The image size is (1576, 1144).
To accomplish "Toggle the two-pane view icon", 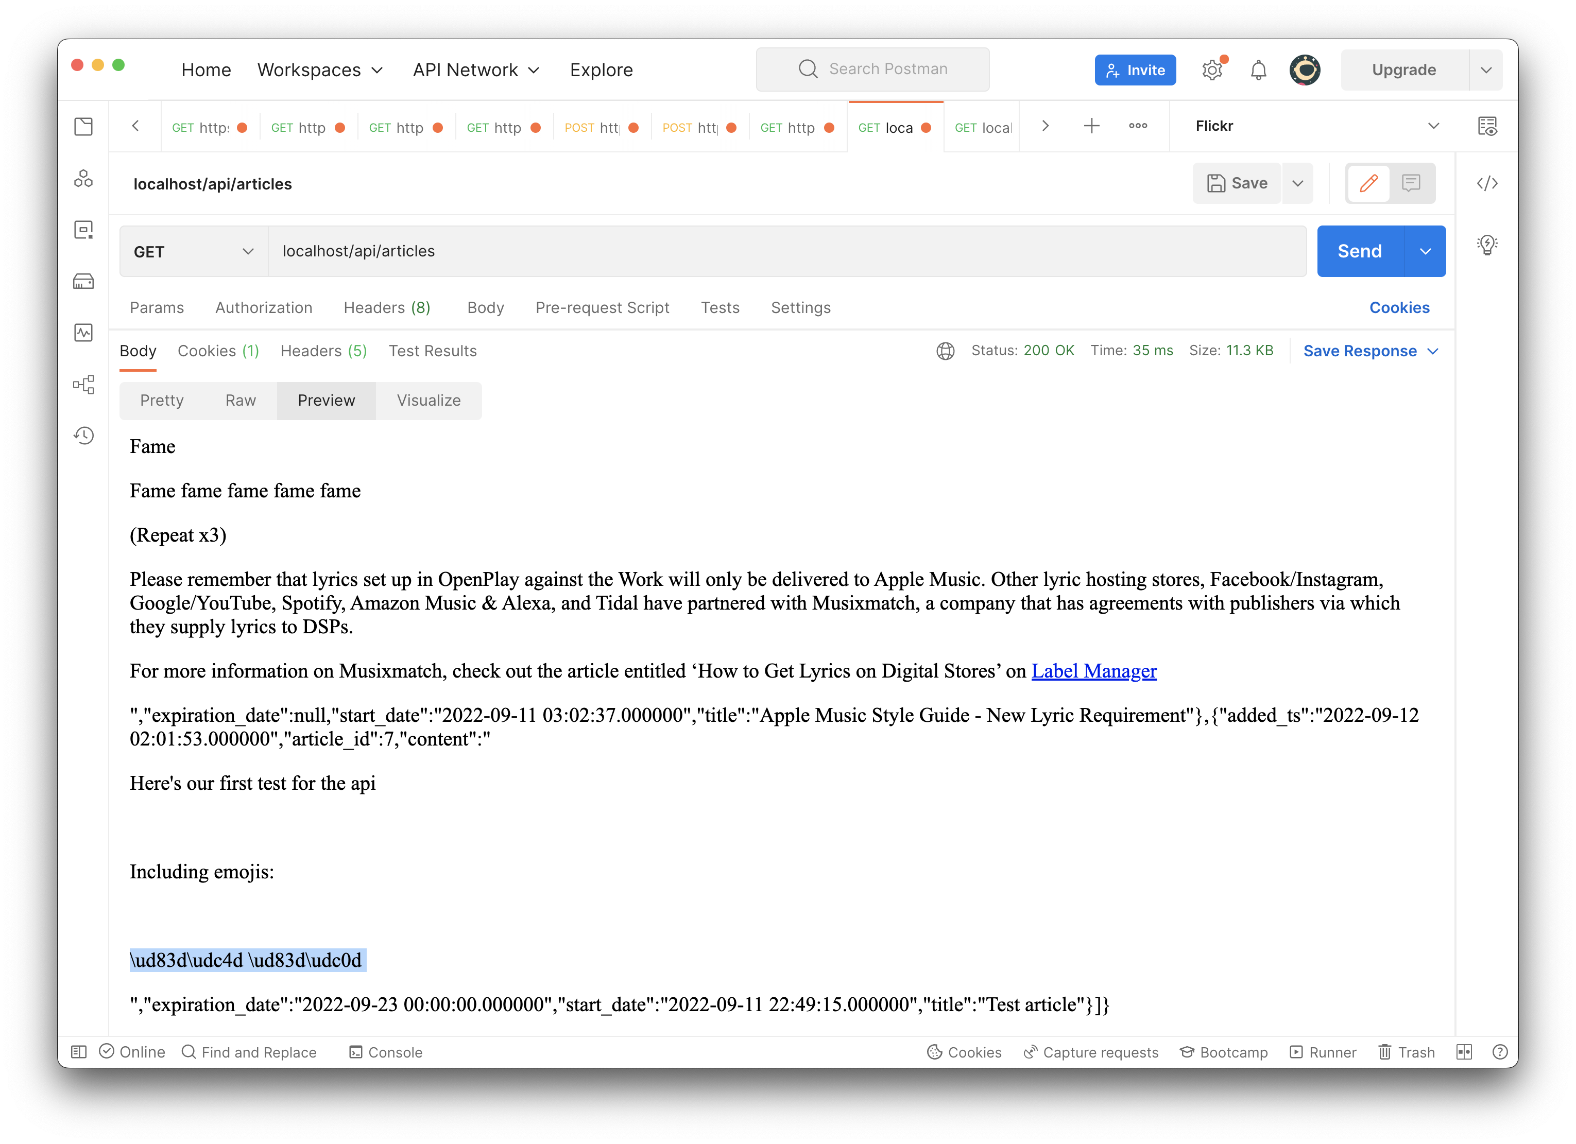I will [1464, 1052].
